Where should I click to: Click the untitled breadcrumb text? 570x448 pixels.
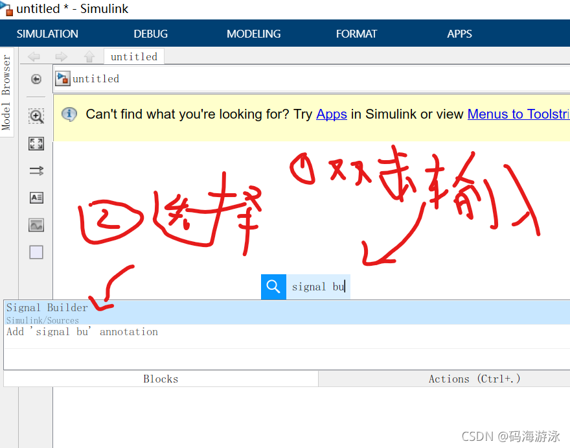(96, 79)
